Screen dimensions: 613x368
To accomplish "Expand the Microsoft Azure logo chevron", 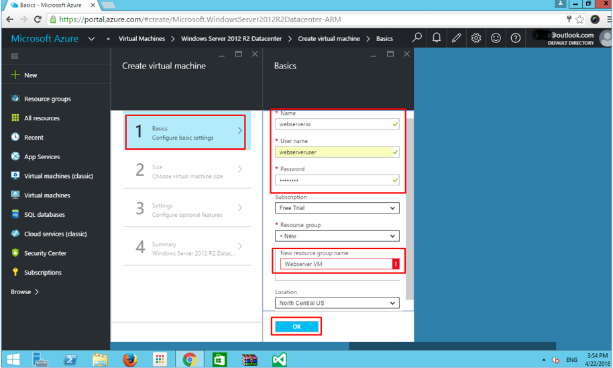I will [x=91, y=39].
